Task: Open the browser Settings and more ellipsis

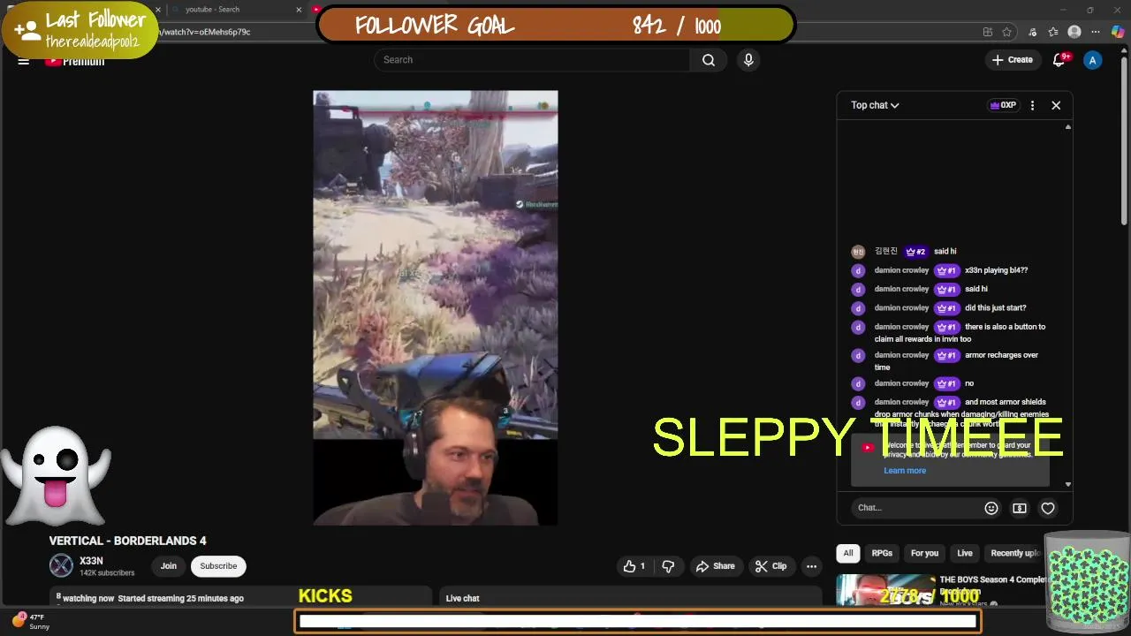Action: [1097, 32]
